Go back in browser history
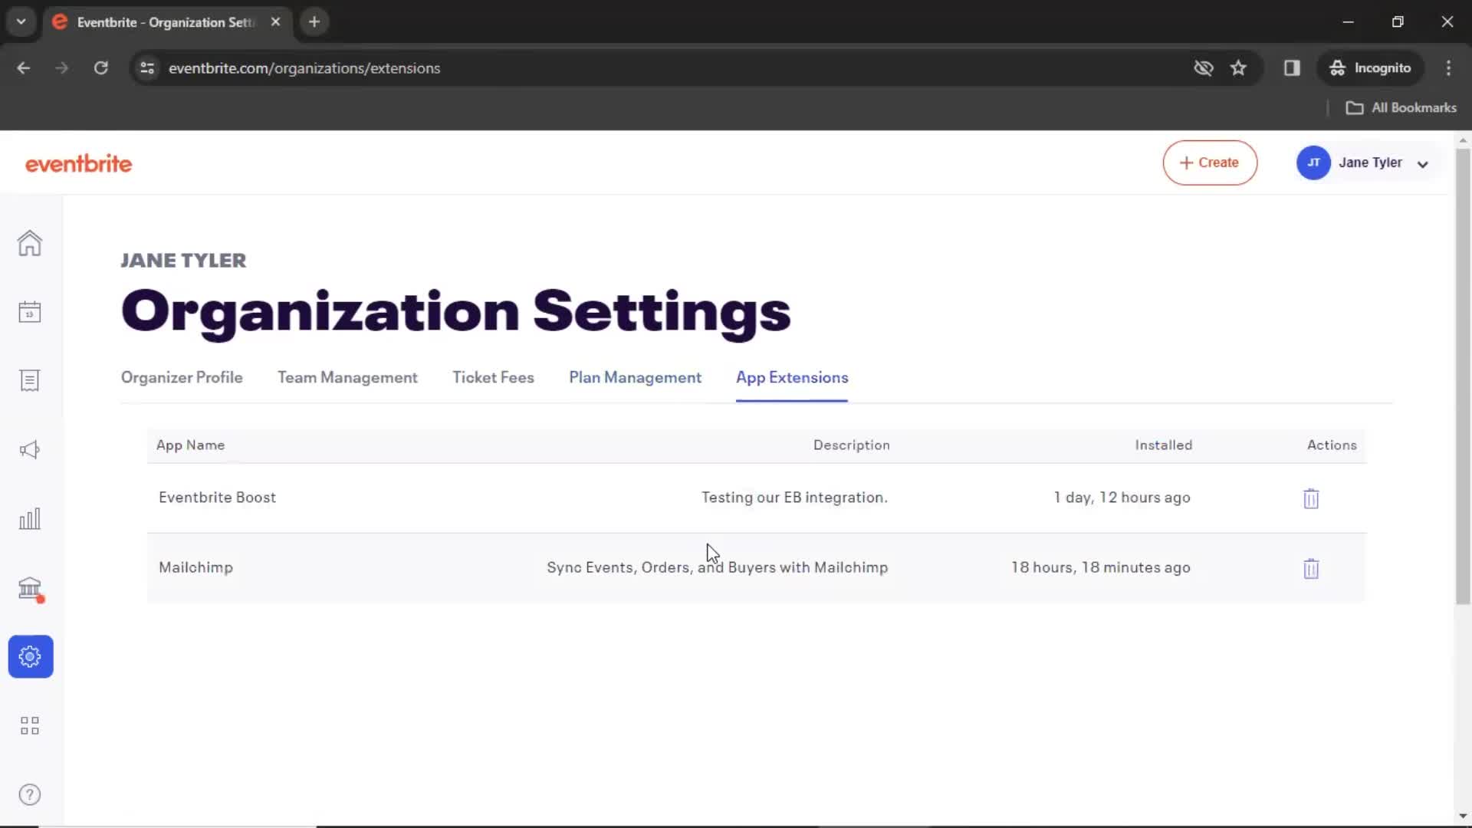Viewport: 1472px width, 828px height. (x=24, y=68)
